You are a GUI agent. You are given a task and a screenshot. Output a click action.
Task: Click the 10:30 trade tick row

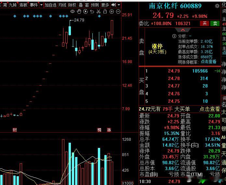tap(179, 181)
